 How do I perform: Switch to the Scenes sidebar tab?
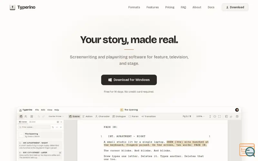(23, 122)
